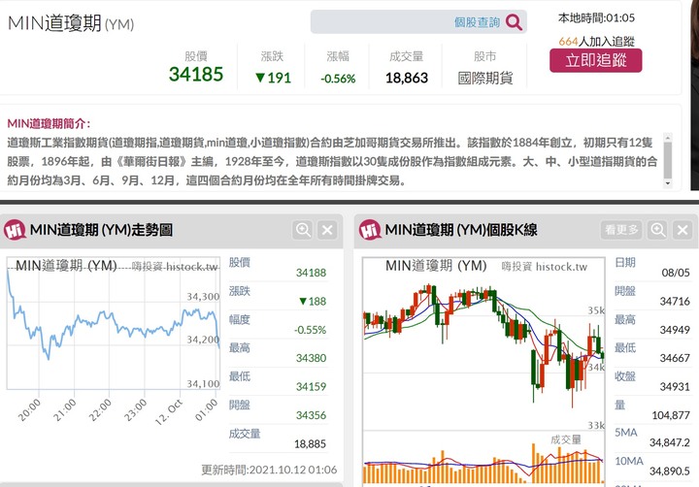The width and height of the screenshot is (699, 487).
Task: Click K線 開盤 value 34716
Action: coord(675,301)
